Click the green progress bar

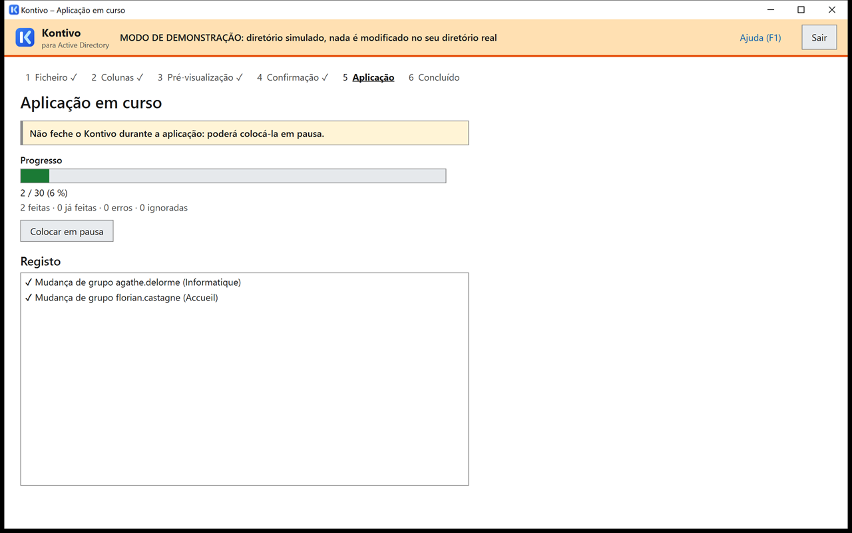click(x=233, y=176)
